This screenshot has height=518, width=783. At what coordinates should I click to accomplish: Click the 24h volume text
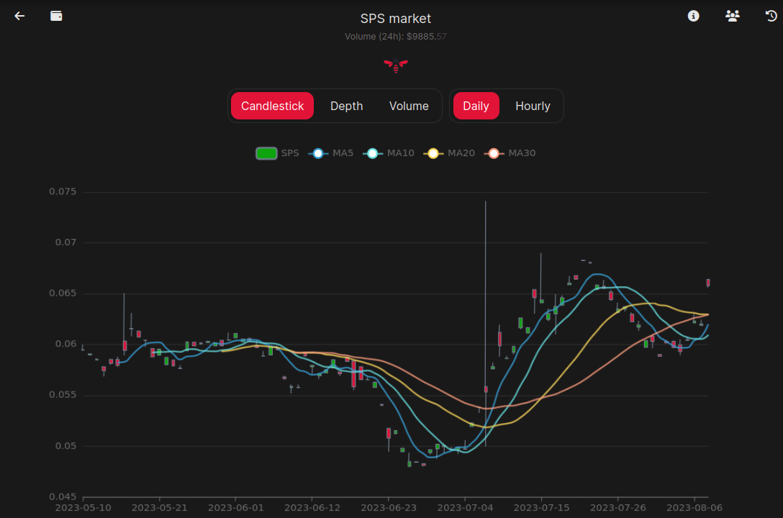tap(396, 37)
